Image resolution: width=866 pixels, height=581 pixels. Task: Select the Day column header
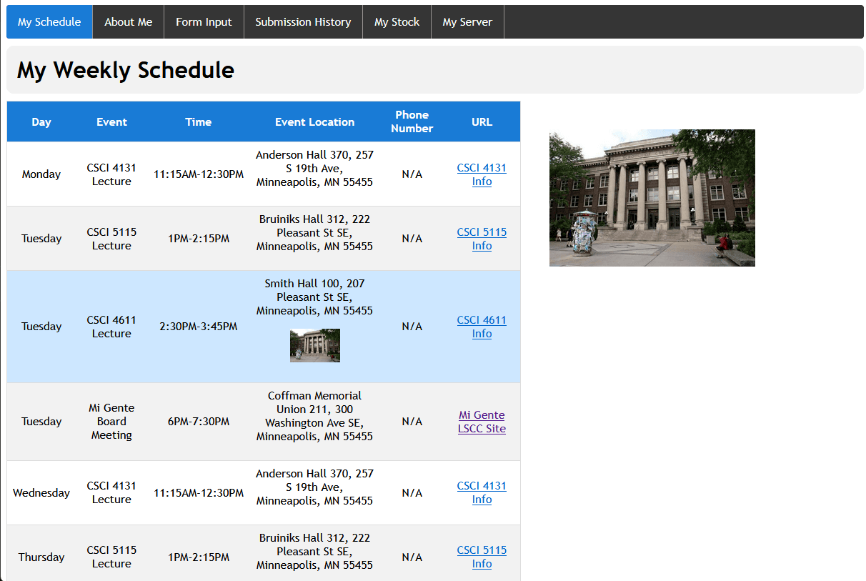41,121
